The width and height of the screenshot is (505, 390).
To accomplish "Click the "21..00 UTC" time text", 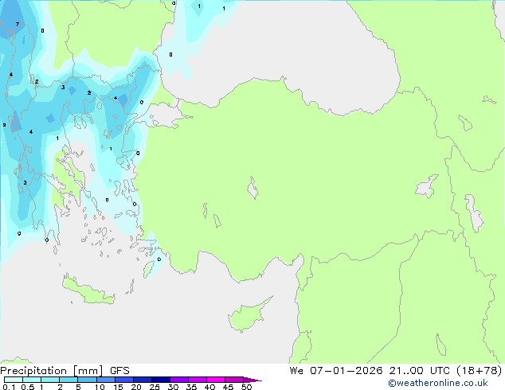I will 419,371.
